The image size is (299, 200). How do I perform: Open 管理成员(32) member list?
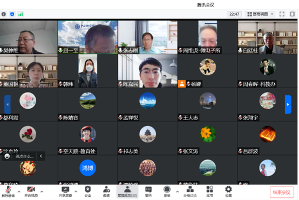[x=127, y=191]
